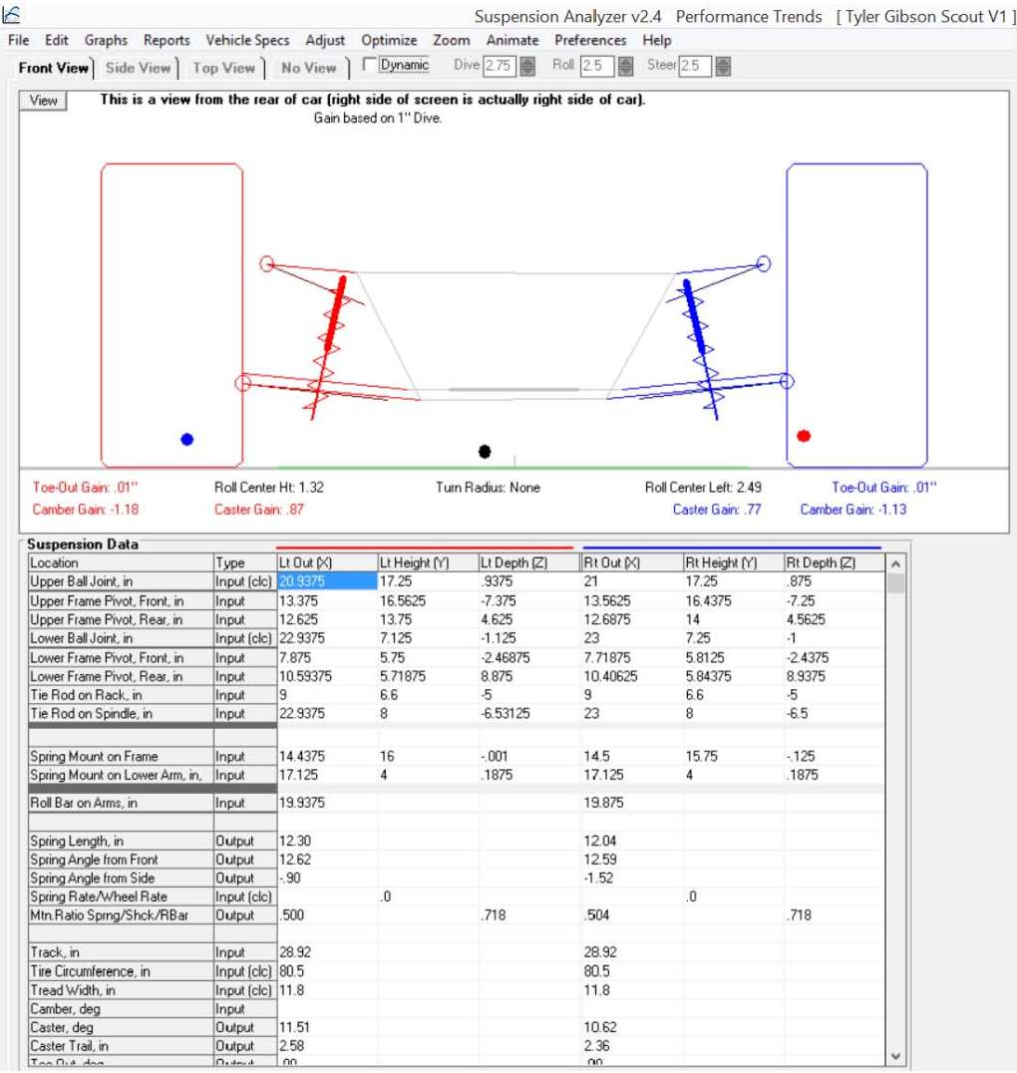Click the table scrollbar down arrow
This screenshot has height=1073, width=1017.
(x=896, y=1056)
